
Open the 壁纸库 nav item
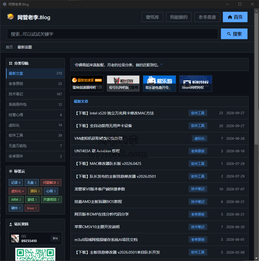(152, 17)
